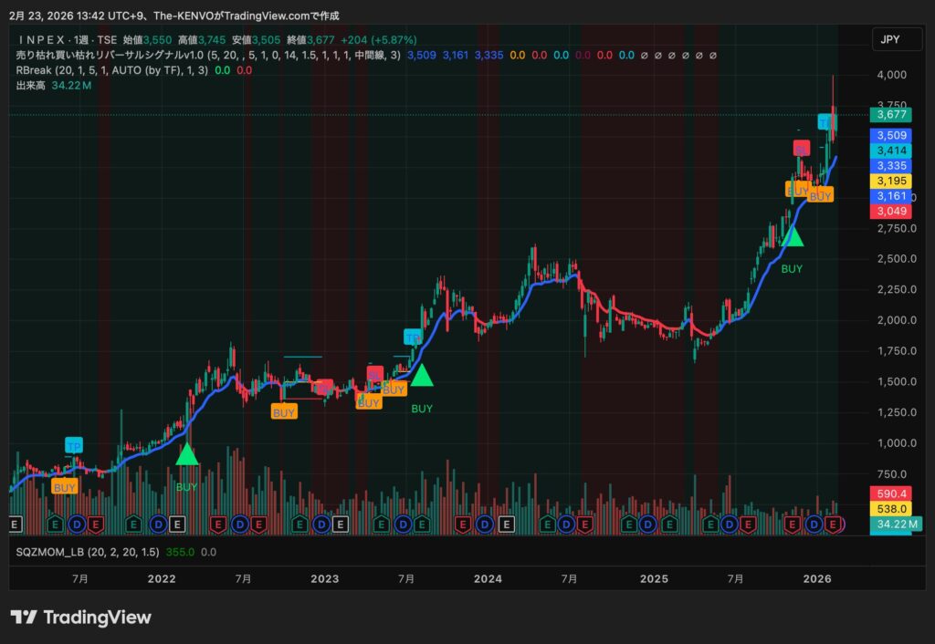935x644 pixels.
Task: Click the cyan TP label in mid-2023
Action: click(413, 337)
